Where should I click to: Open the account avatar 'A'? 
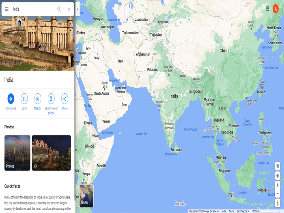[x=275, y=9]
